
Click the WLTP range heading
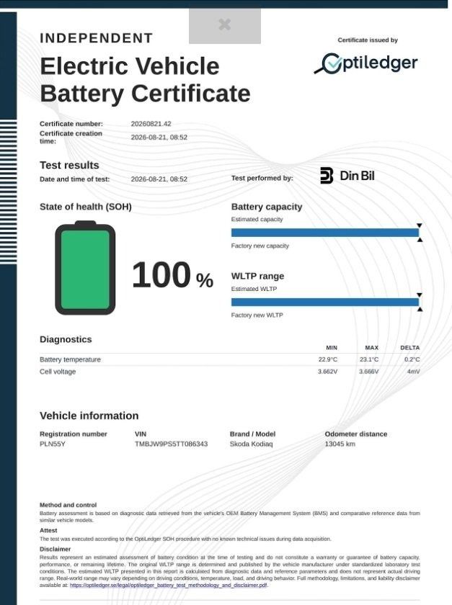click(257, 277)
